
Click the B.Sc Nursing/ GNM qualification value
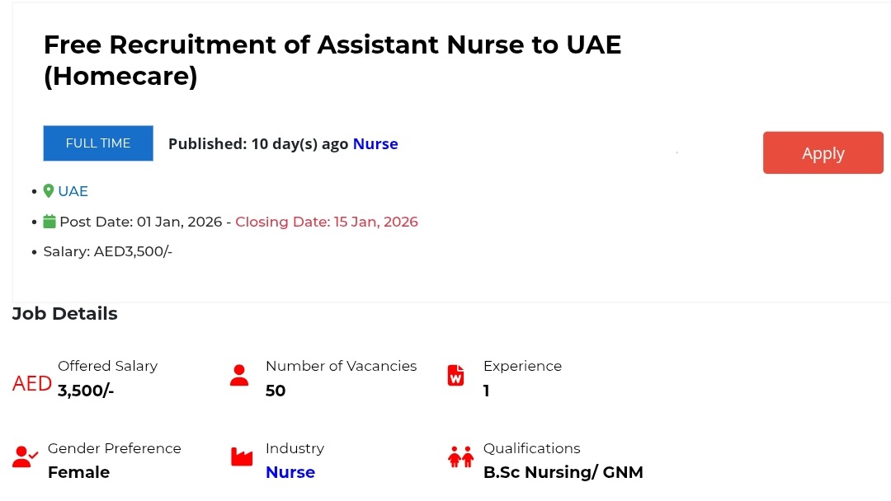pos(563,472)
